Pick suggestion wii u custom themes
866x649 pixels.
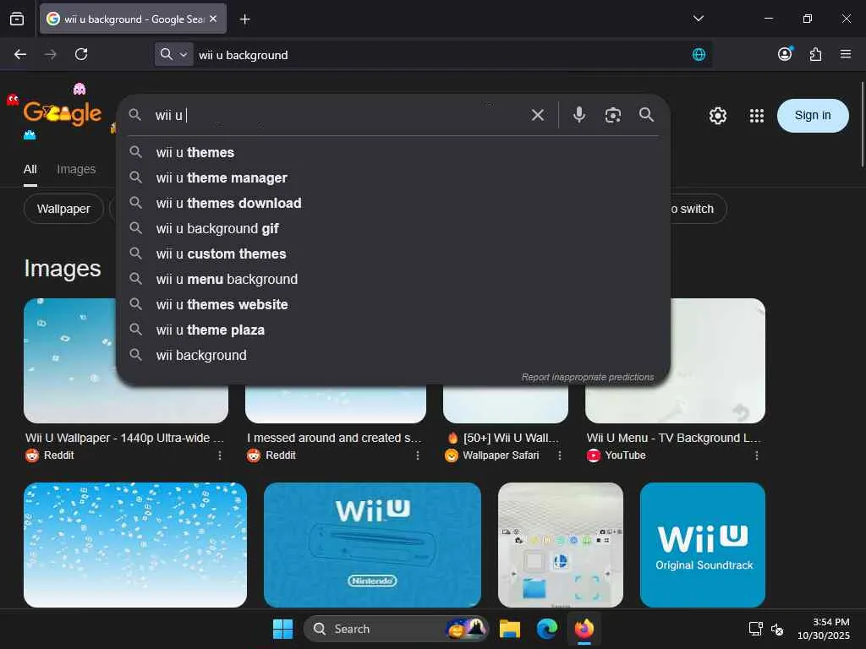point(393,254)
